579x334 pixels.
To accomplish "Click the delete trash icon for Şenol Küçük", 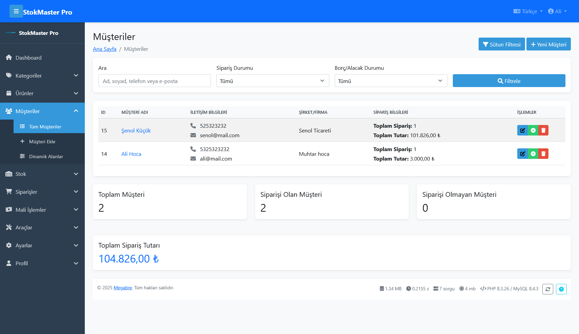I will [543, 130].
